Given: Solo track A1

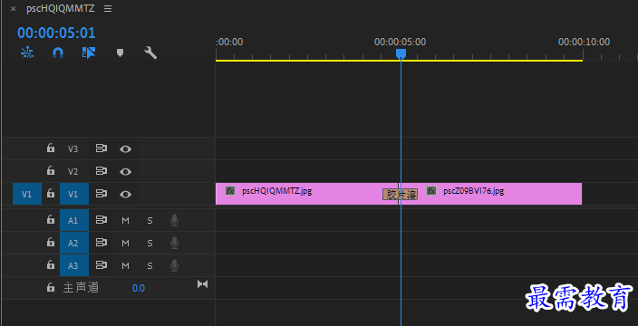Looking at the screenshot, I should [150, 220].
